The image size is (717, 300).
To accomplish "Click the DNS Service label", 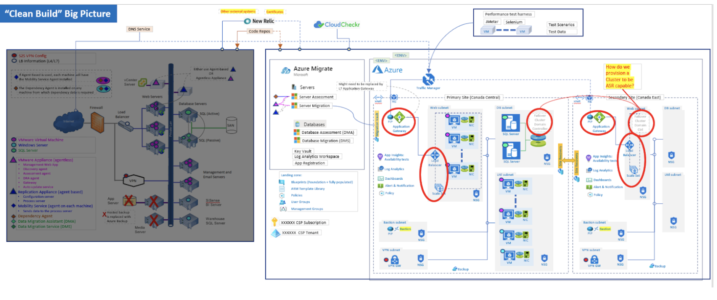I will pyautogui.click(x=139, y=29).
